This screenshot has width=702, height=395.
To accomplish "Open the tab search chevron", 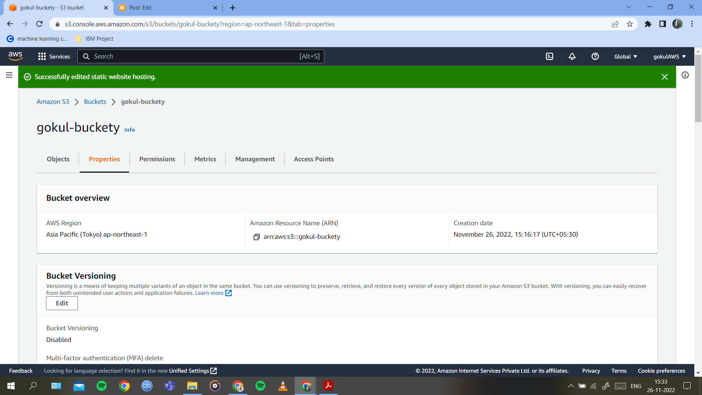I will [x=629, y=7].
